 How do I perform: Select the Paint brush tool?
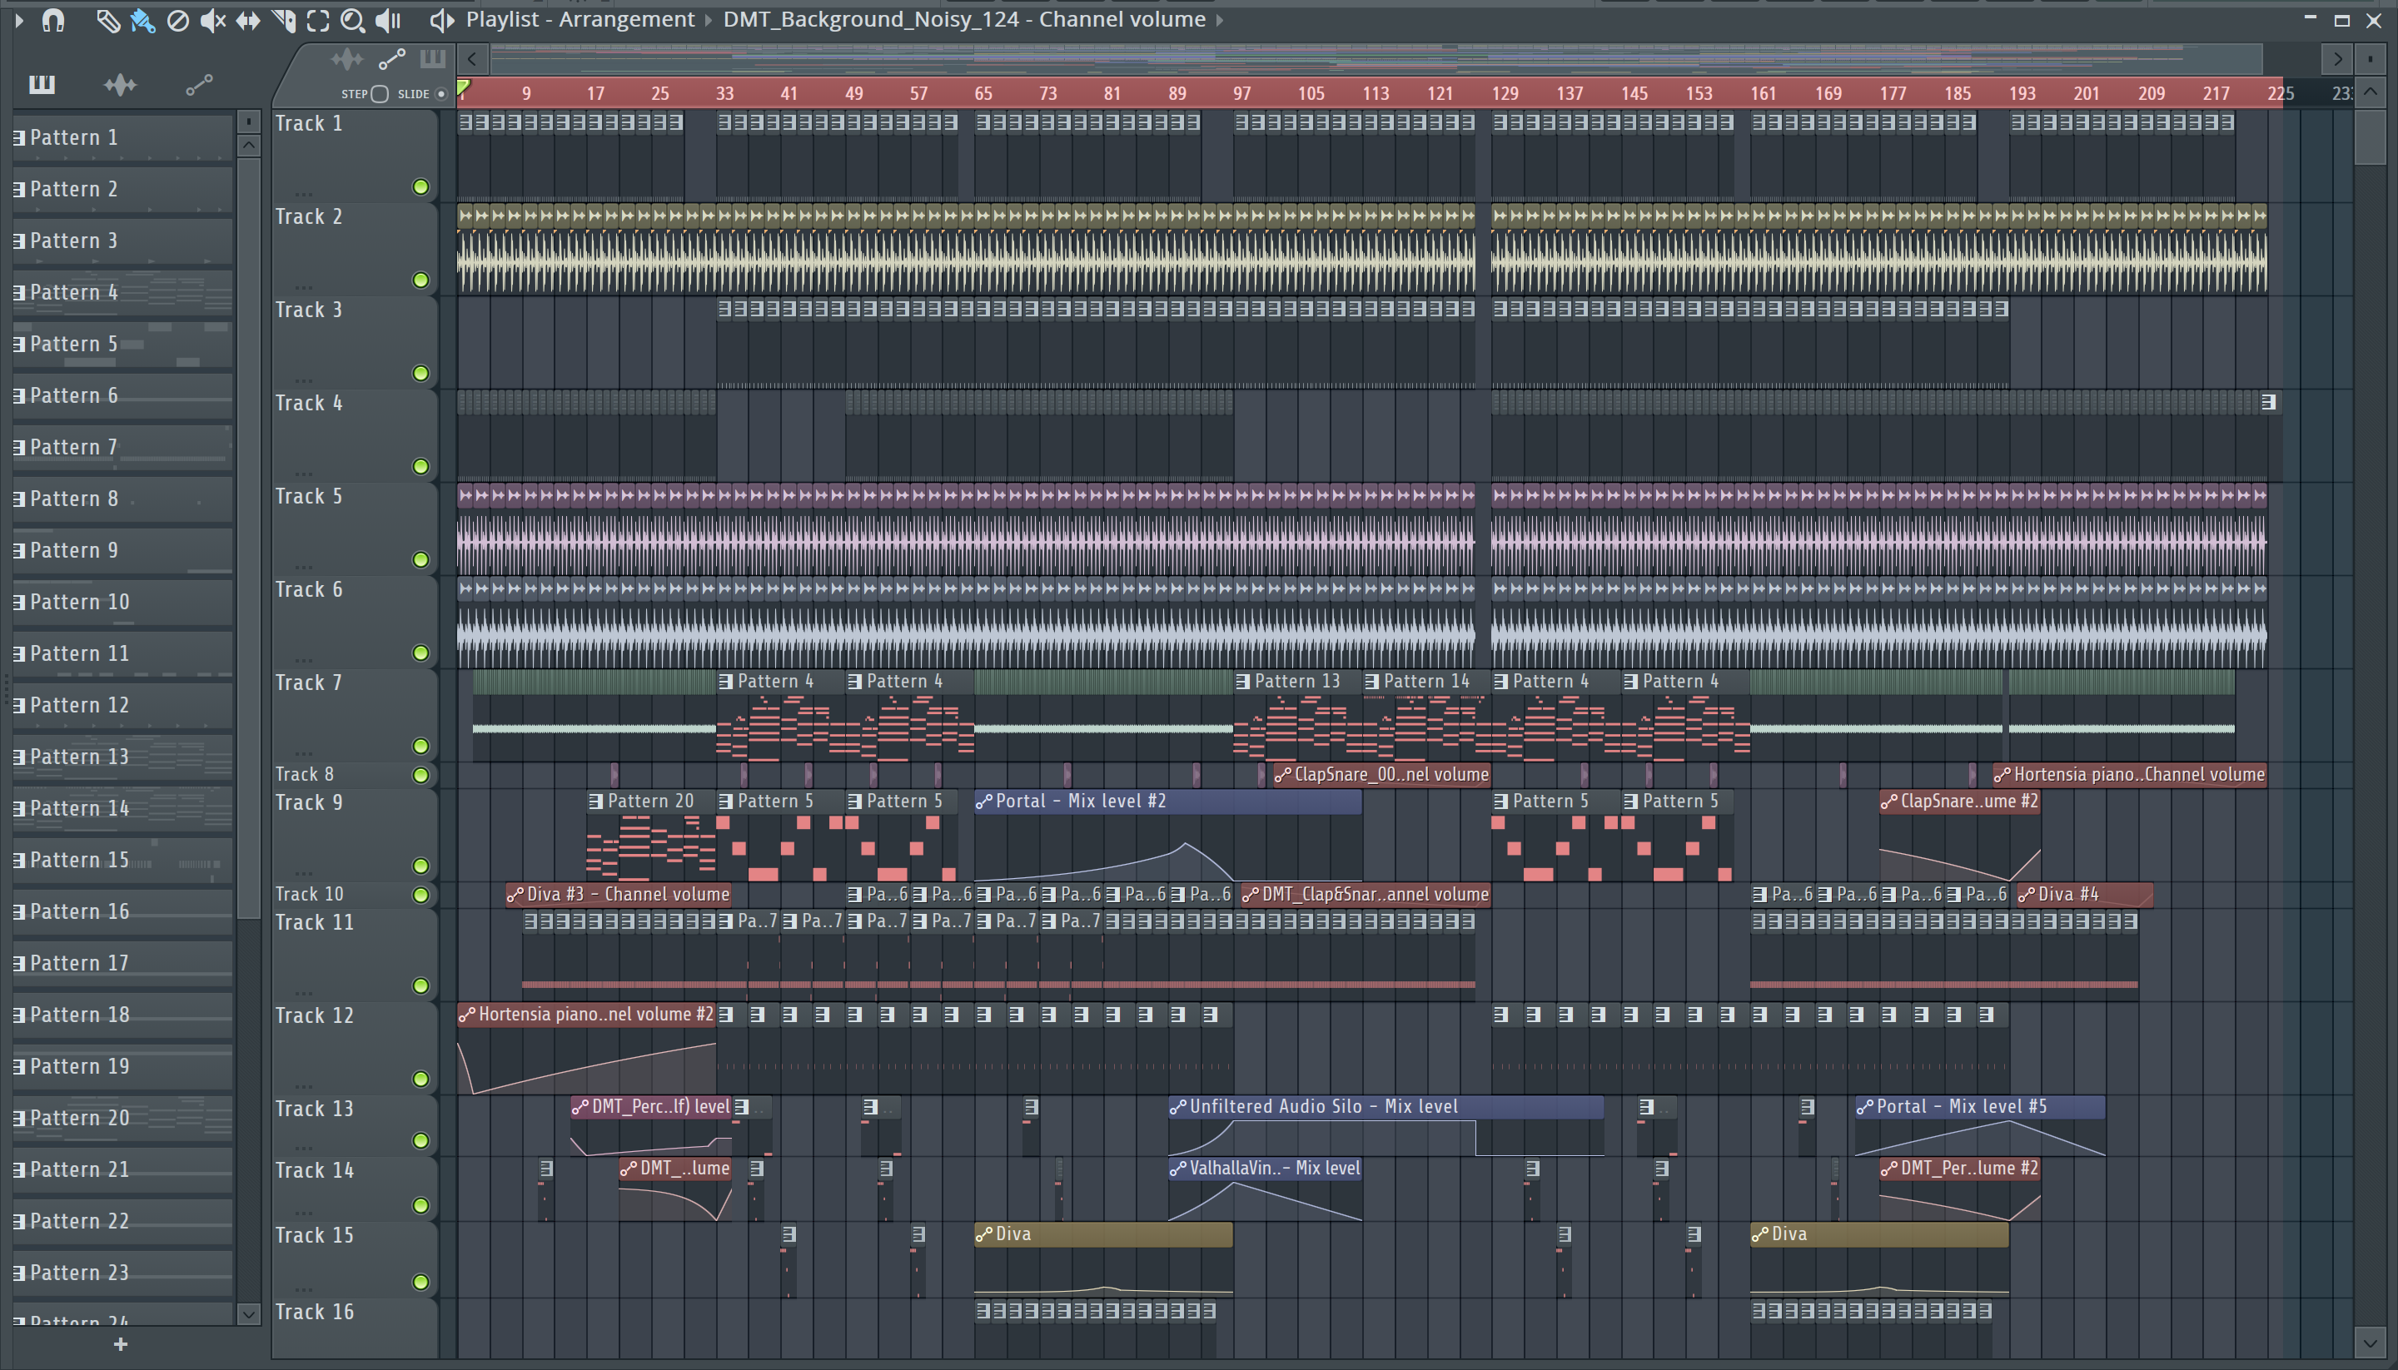tap(142, 21)
